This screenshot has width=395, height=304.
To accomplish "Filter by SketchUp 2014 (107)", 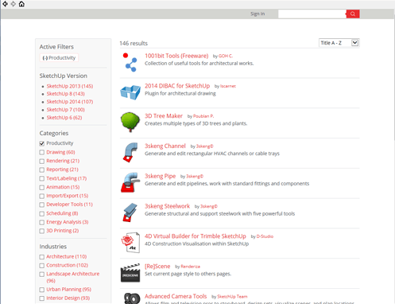I will pos(70,102).
